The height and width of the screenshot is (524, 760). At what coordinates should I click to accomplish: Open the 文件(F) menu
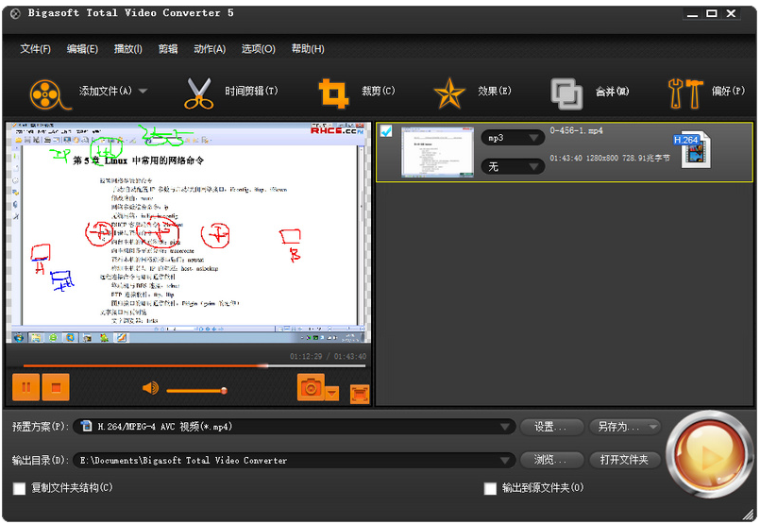coord(35,49)
